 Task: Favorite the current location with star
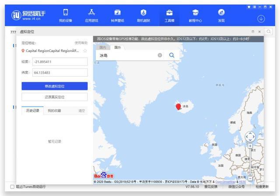click(x=85, y=51)
